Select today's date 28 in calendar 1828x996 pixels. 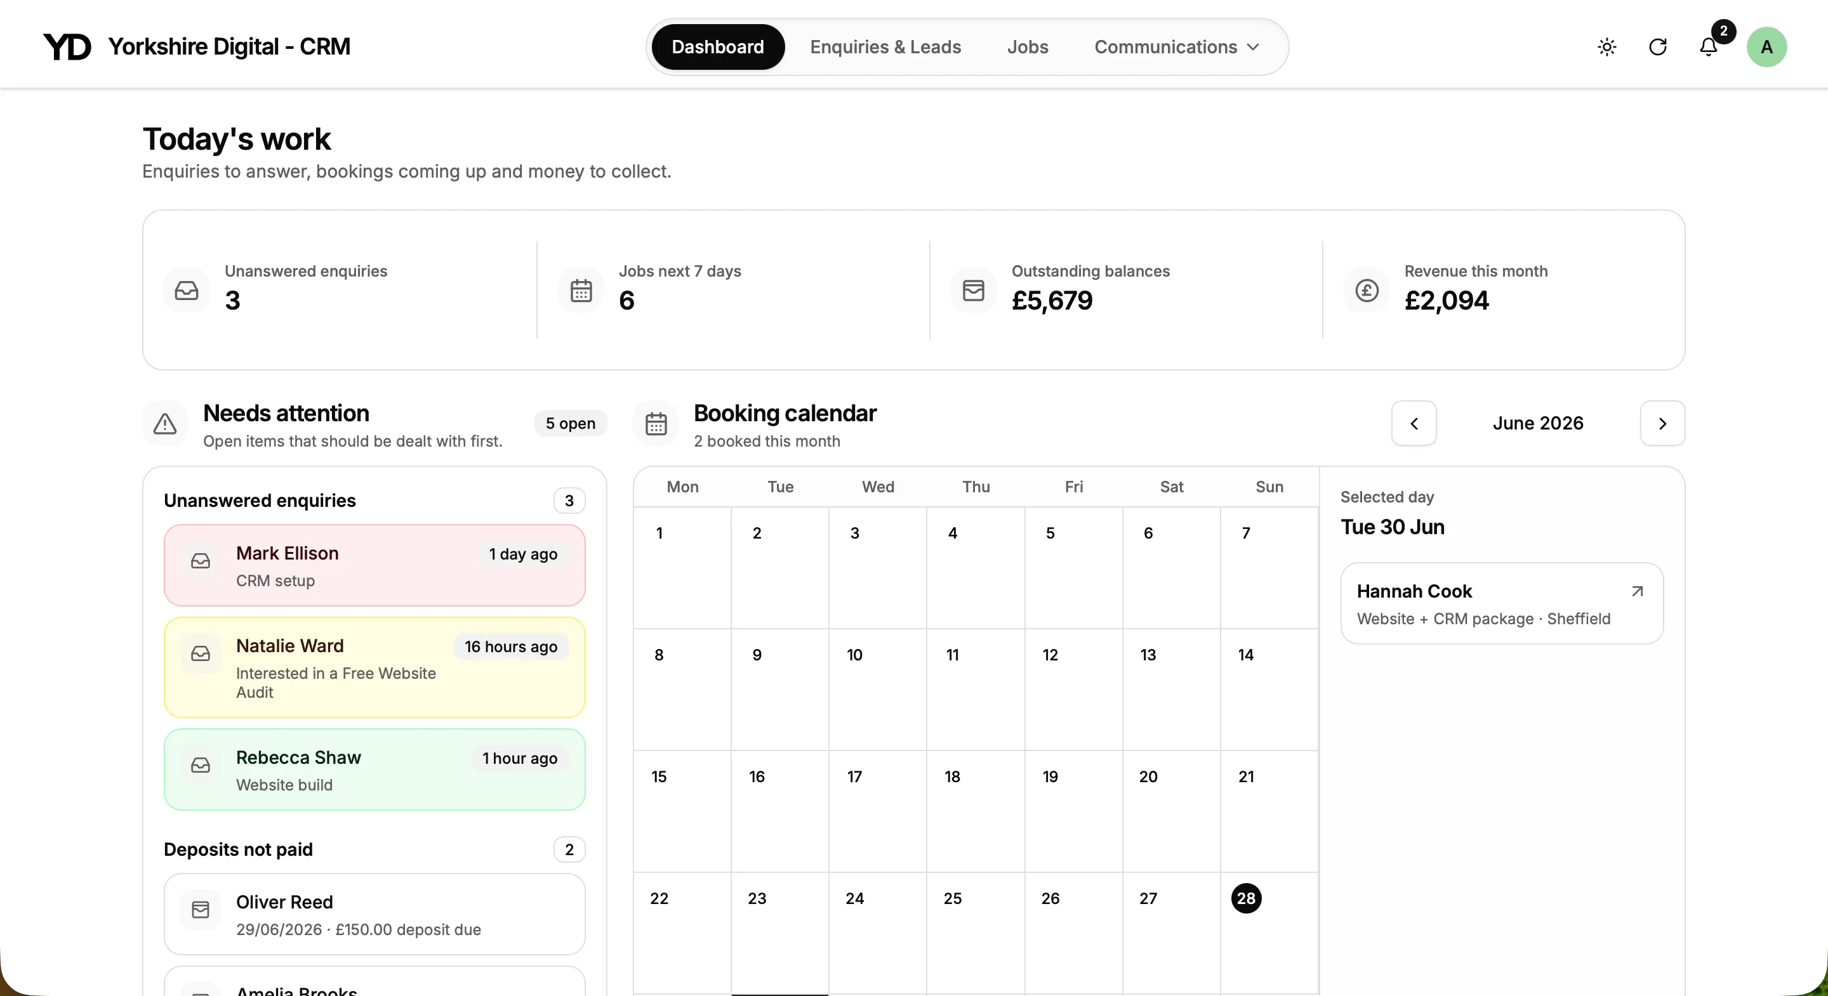[x=1246, y=899]
